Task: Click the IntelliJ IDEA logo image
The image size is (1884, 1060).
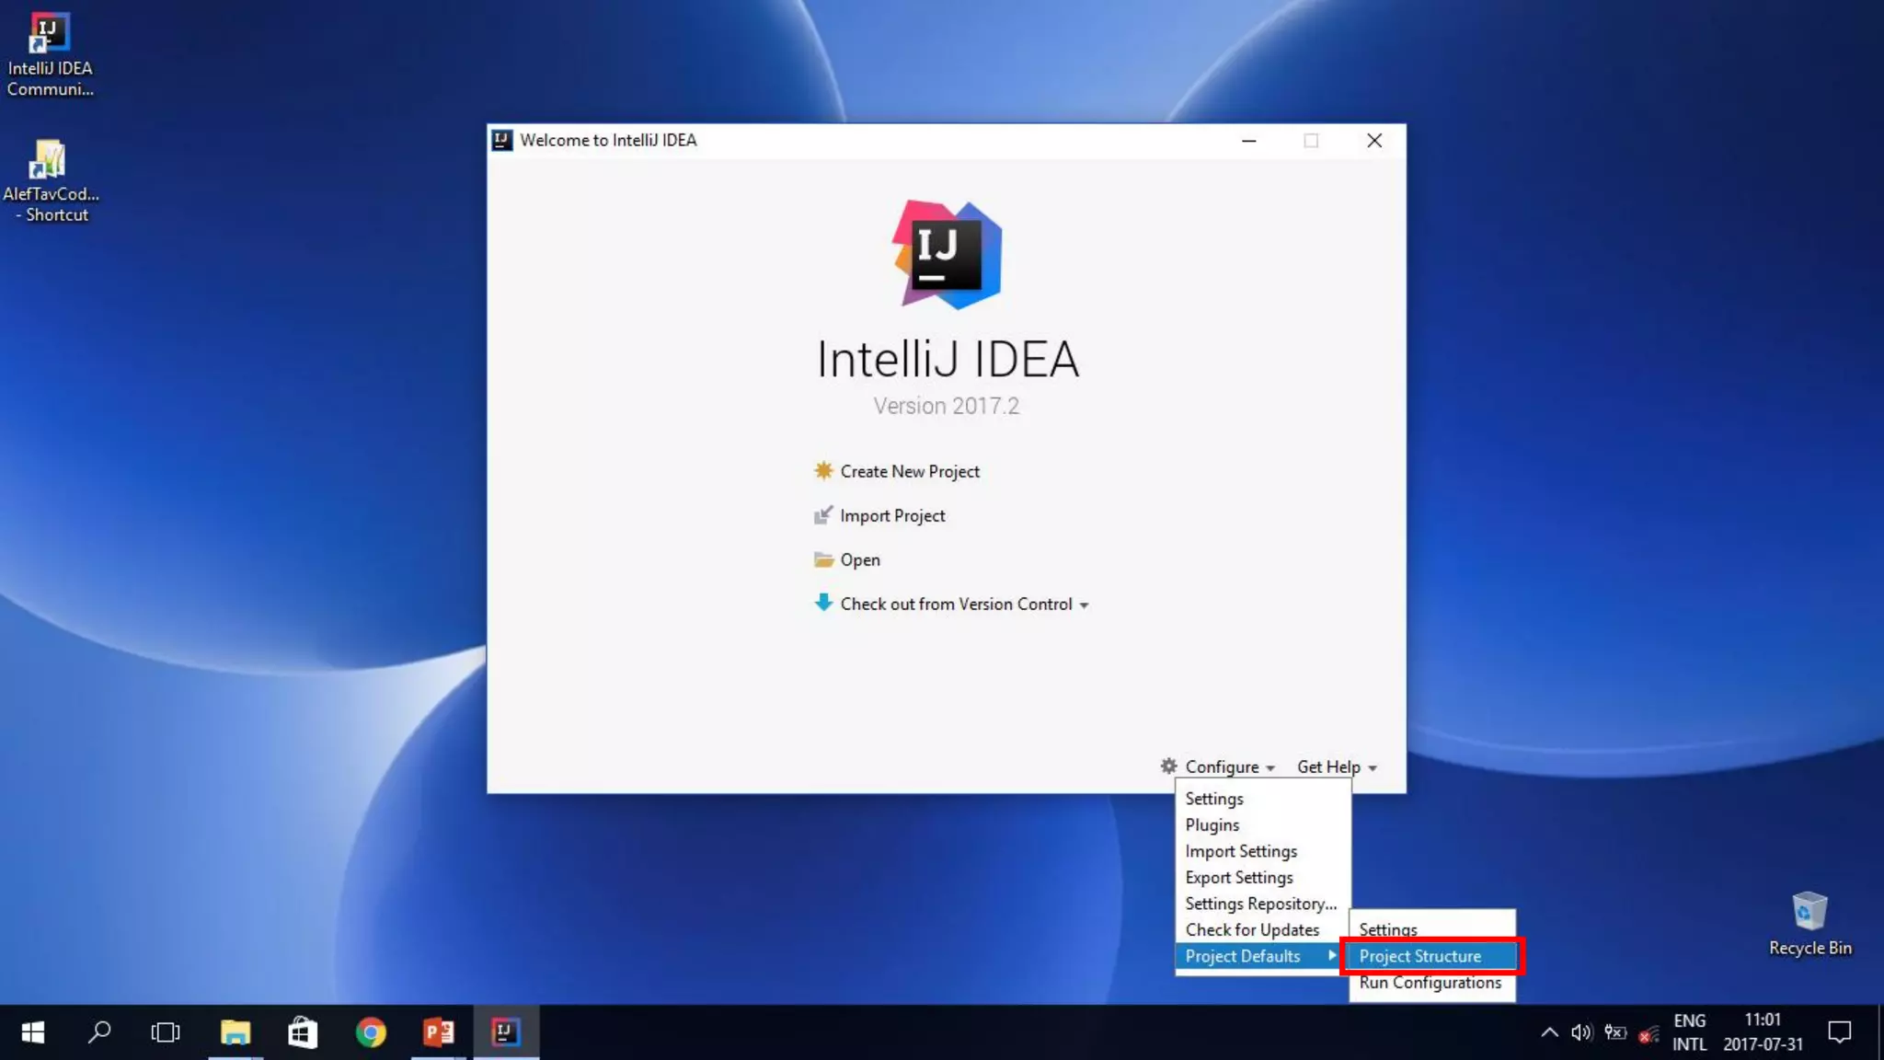Action: click(947, 254)
